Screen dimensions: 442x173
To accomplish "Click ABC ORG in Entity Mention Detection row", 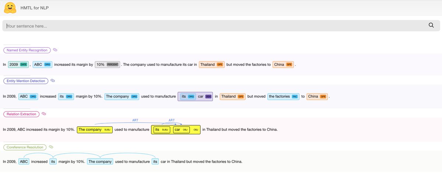I will pos(28,97).
